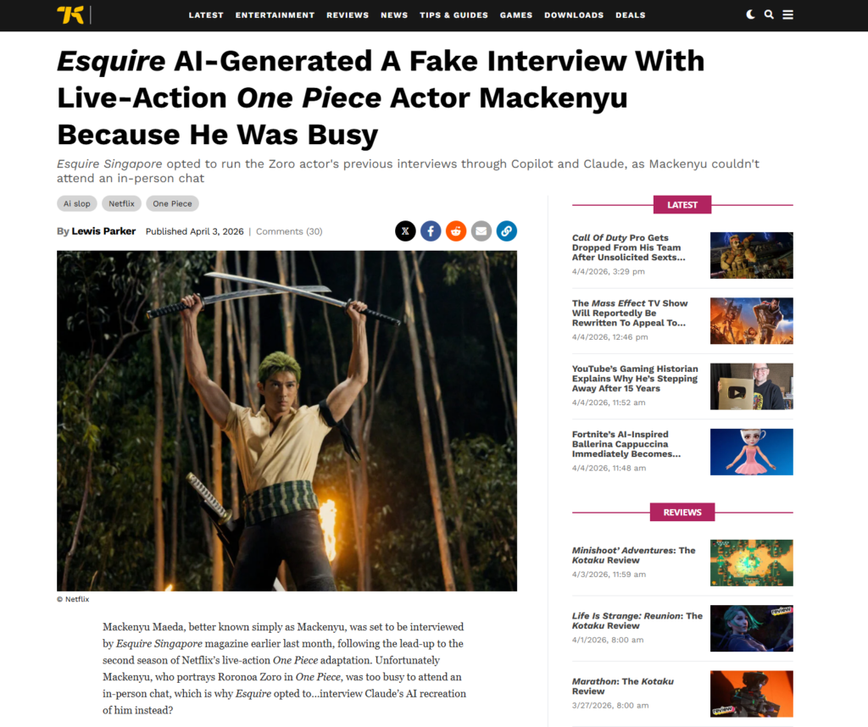The width and height of the screenshot is (868, 727).
Task: Share article on Reddit
Action: point(456,231)
